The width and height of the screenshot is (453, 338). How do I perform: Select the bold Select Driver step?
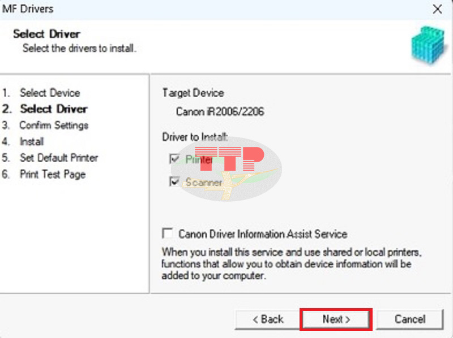coord(53,109)
